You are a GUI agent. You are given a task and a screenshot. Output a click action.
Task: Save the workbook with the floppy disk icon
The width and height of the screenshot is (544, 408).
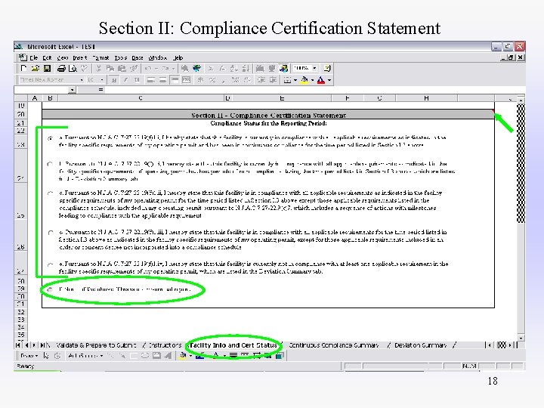47,68
